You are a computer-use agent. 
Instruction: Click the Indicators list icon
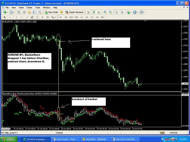tap(128, 12)
